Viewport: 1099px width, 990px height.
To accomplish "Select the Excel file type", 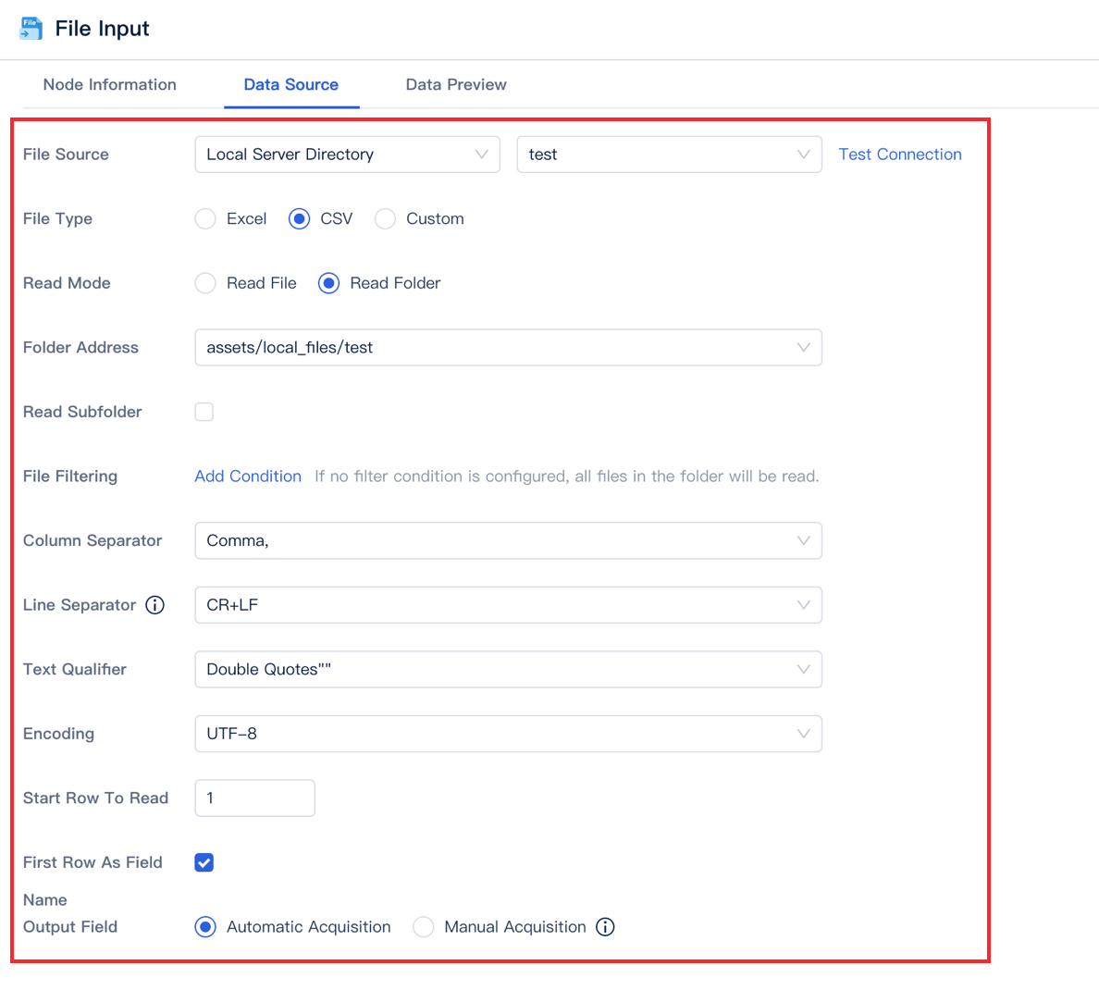I will click(x=204, y=218).
